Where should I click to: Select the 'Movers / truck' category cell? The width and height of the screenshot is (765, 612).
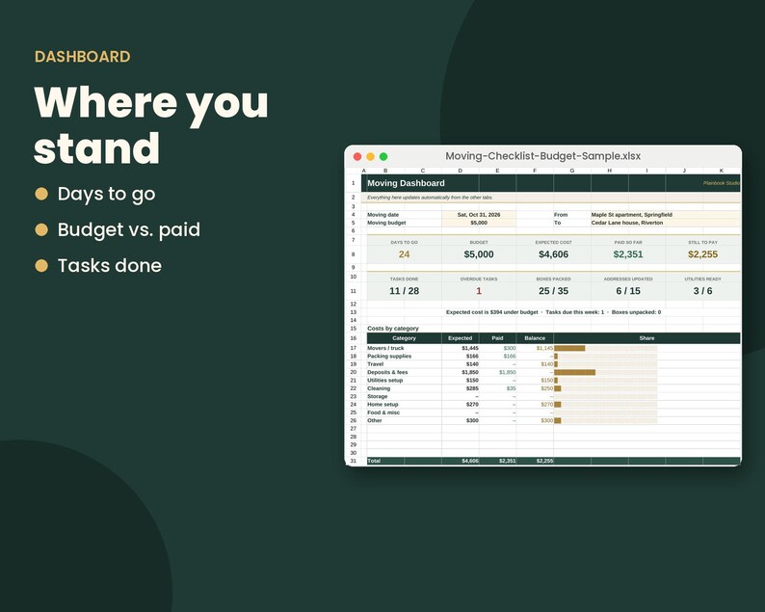pyautogui.click(x=404, y=348)
